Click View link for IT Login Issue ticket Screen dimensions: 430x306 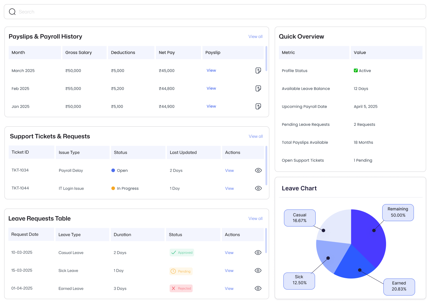[x=229, y=189]
